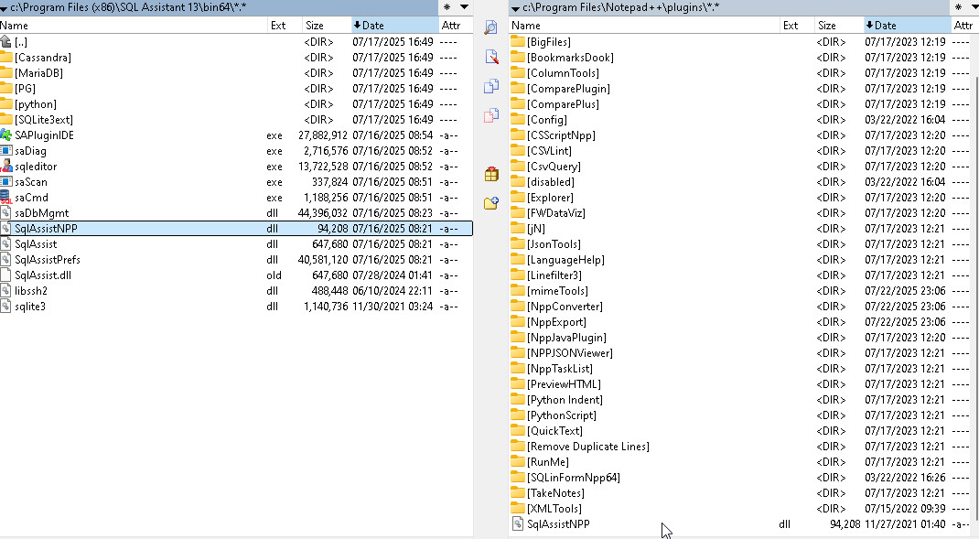The height and width of the screenshot is (539, 979).
Task: Select the [NppConverter] folder entry
Action: point(740,306)
